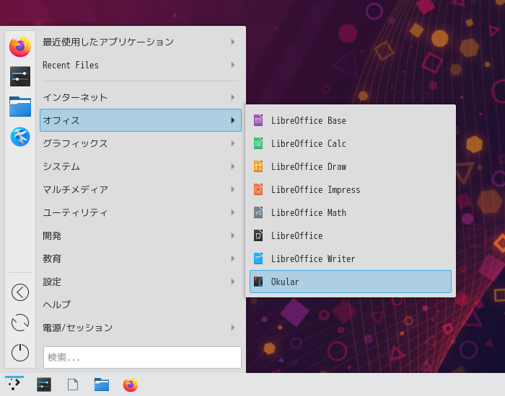Viewport: 505px width, 396px height.
Task: Click the LibreOffice Draw icon
Action: coord(258,166)
